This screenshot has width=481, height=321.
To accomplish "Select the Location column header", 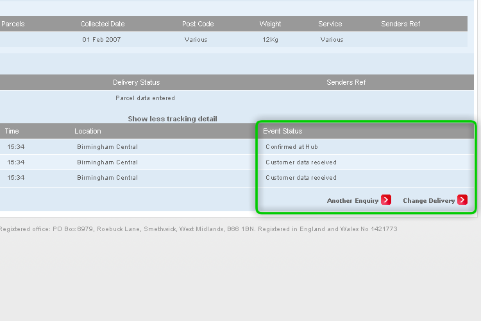I will click(88, 131).
